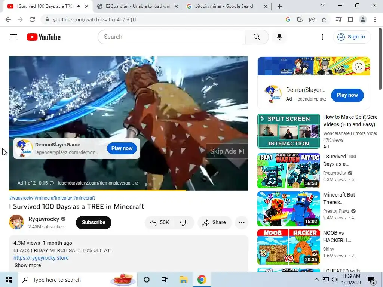Show hidden tray icons chevron

(316, 280)
